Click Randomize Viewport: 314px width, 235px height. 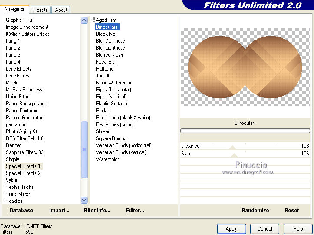tap(255, 211)
